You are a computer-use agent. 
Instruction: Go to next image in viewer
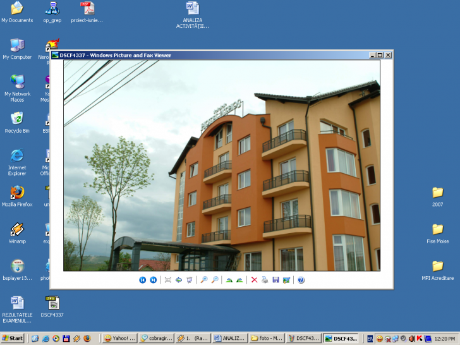coord(153,280)
